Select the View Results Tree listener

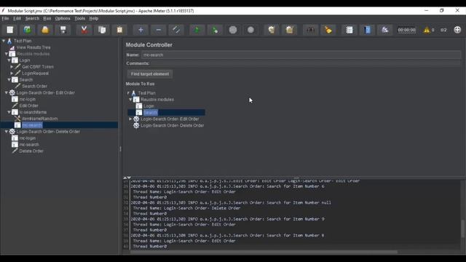pyautogui.click(x=33, y=47)
